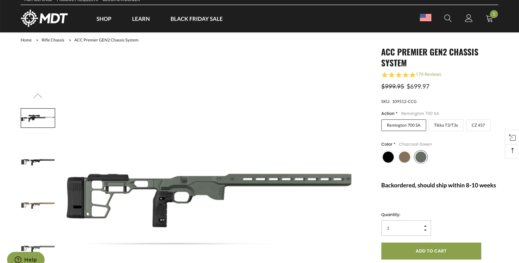Add the chassis to cart
Viewport: 519px width, 263px height.
pyautogui.click(x=431, y=251)
